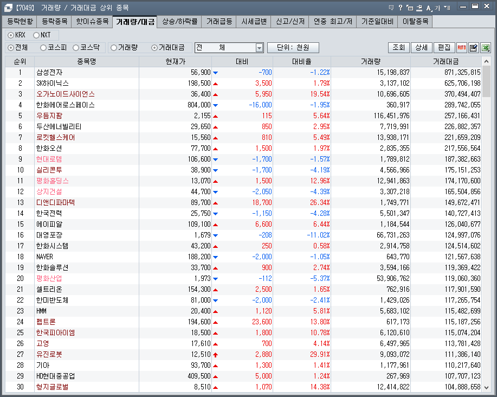This screenshot has width=497, height=397.
Task: Click the up arrow icon in SK하이닉스 row
Action: click(x=216, y=84)
